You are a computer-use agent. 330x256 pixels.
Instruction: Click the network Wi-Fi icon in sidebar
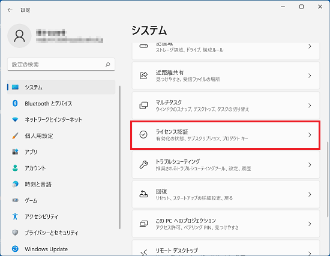(15, 119)
